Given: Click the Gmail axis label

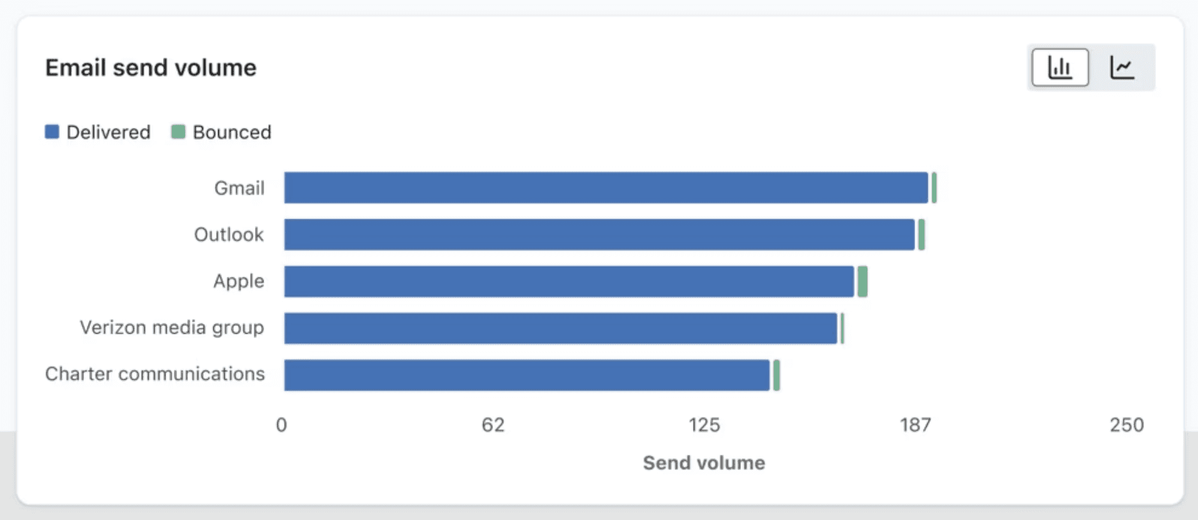Looking at the screenshot, I should pyautogui.click(x=240, y=188).
